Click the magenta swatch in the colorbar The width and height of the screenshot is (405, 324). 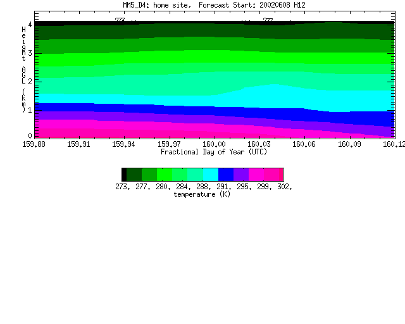[256, 175]
